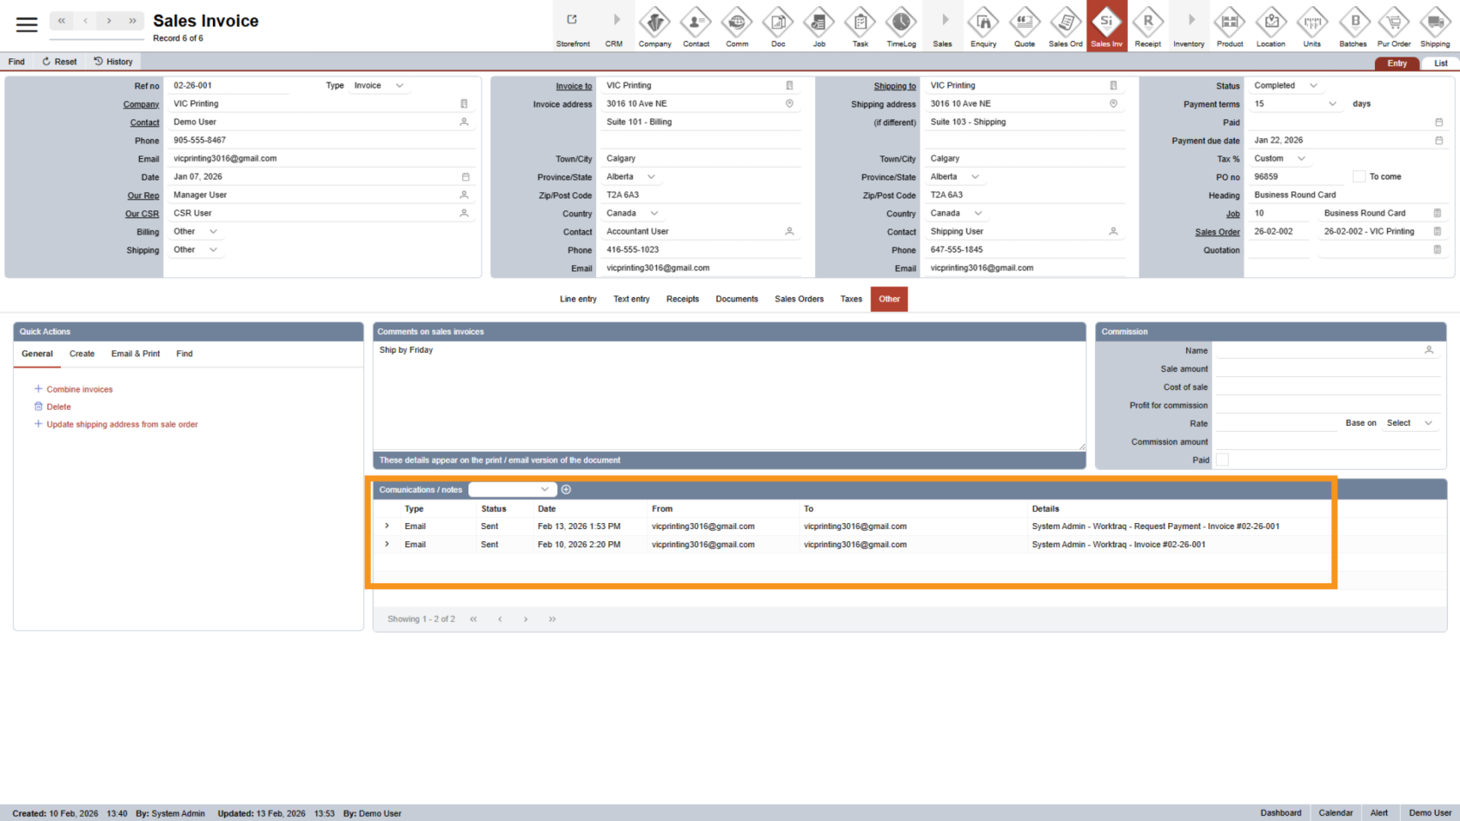Check the PO no 'To come' checkbox
Screen dimensions: 1460x821
1359,177
